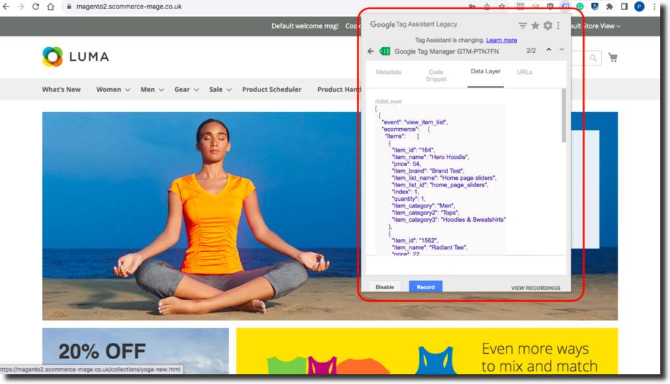Open the URLs tab

coord(524,72)
